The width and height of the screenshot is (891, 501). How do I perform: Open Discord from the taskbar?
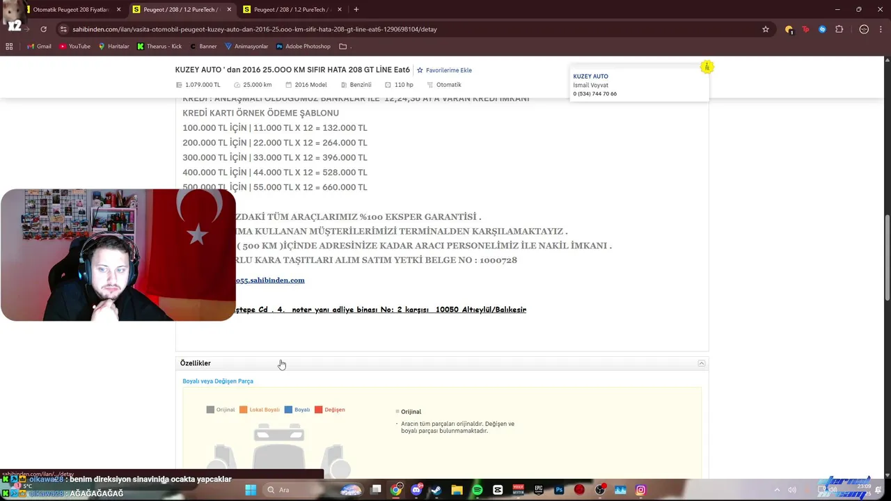pyautogui.click(x=416, y=490)
